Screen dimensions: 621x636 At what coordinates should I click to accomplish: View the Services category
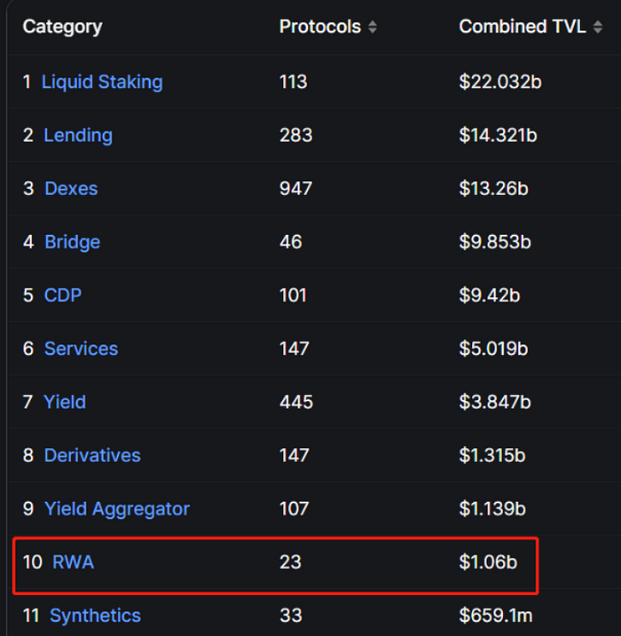(81, 349)
